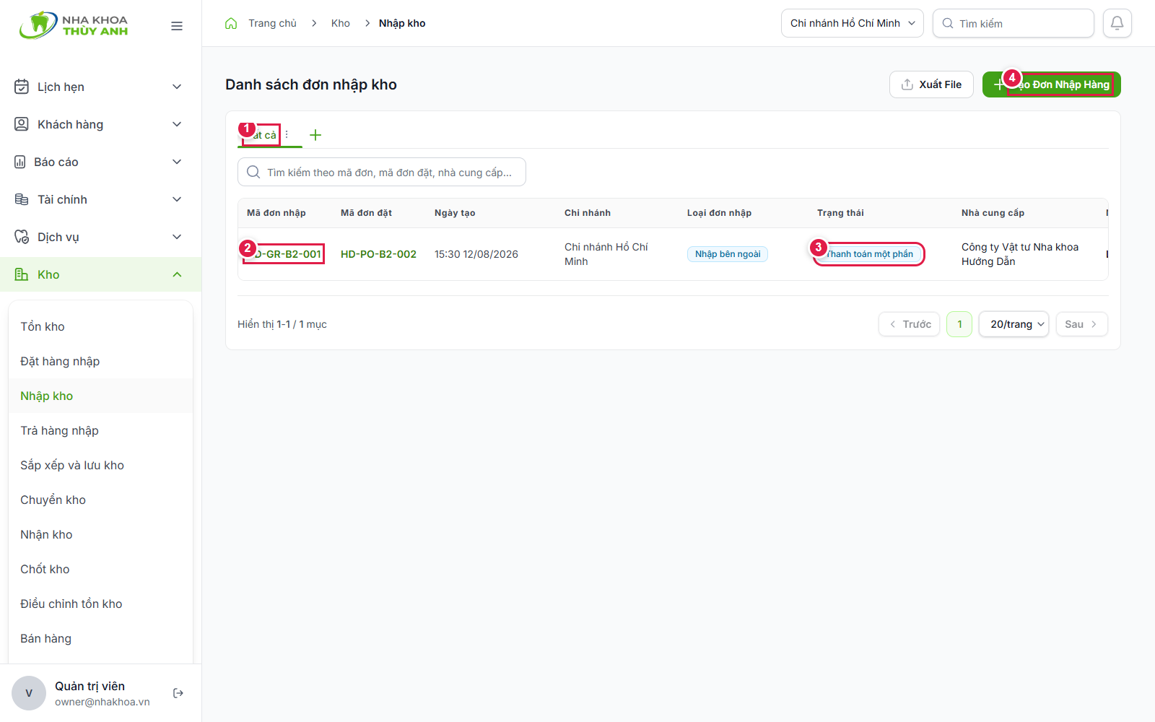1155x722 pixels.
Task: Expand the Lịch hẹn menu chevron
Action: (x=177, y=87)
